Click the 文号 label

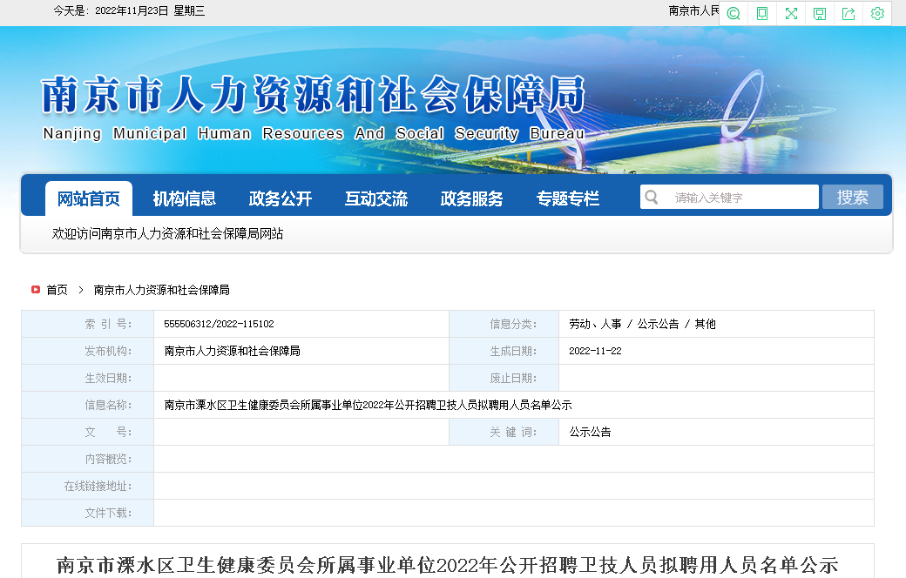click(x=108, y=432)
